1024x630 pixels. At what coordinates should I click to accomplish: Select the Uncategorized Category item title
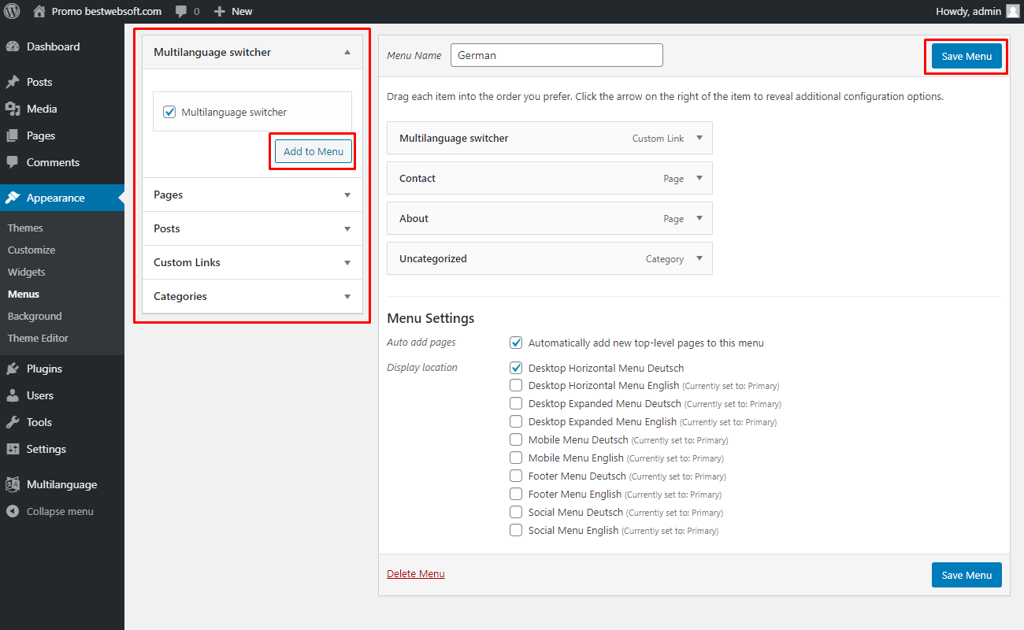click(433, 258)
